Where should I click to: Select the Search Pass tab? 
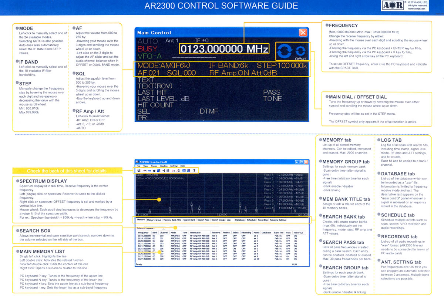203,220
